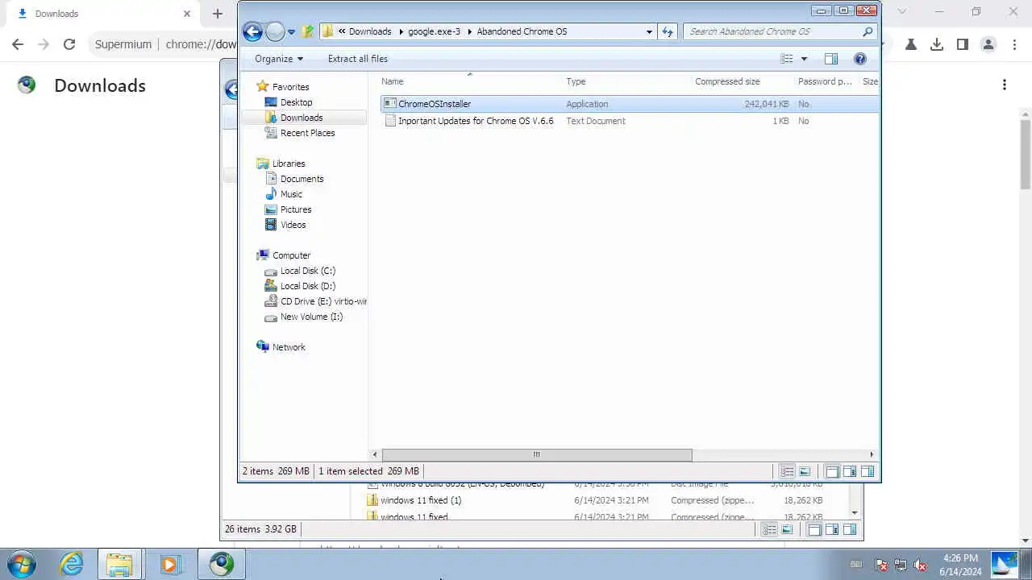Select Downloads in the navigation pane
The height and width of the screenshot is (580, 1032).
(302, 118)
